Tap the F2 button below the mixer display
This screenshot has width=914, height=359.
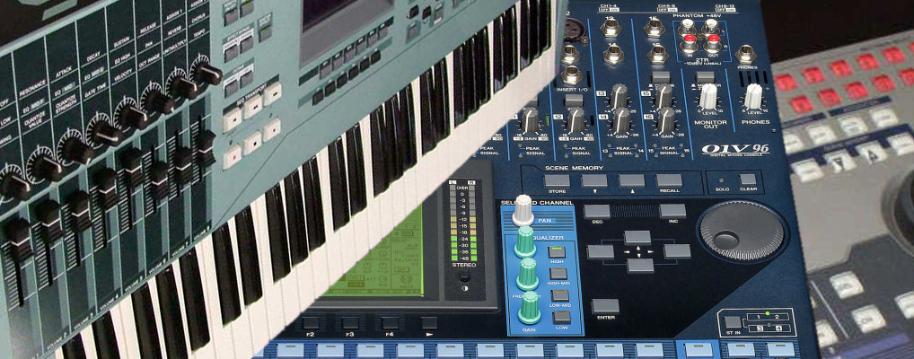pyautogui.click(x=311, y=323)
